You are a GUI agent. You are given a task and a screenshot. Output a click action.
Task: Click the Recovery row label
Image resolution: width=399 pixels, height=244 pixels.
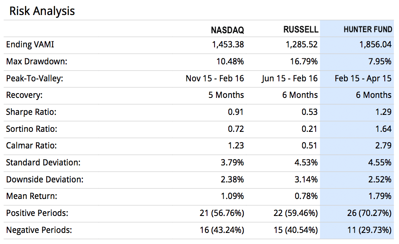(24, 95)
